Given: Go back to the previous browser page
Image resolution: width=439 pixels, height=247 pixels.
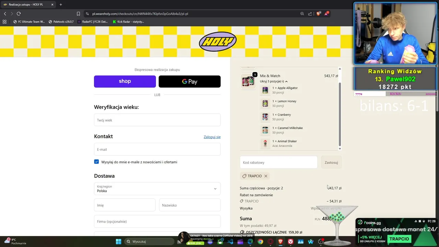Looking at the screenshot, I should 5,14.
